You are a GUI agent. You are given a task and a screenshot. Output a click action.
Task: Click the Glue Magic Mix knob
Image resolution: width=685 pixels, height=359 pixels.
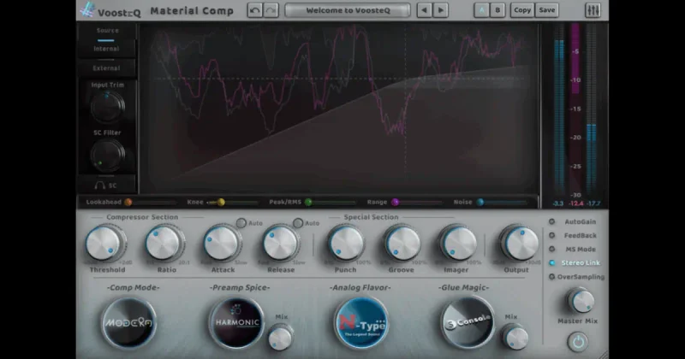click(x=515, y=337)
